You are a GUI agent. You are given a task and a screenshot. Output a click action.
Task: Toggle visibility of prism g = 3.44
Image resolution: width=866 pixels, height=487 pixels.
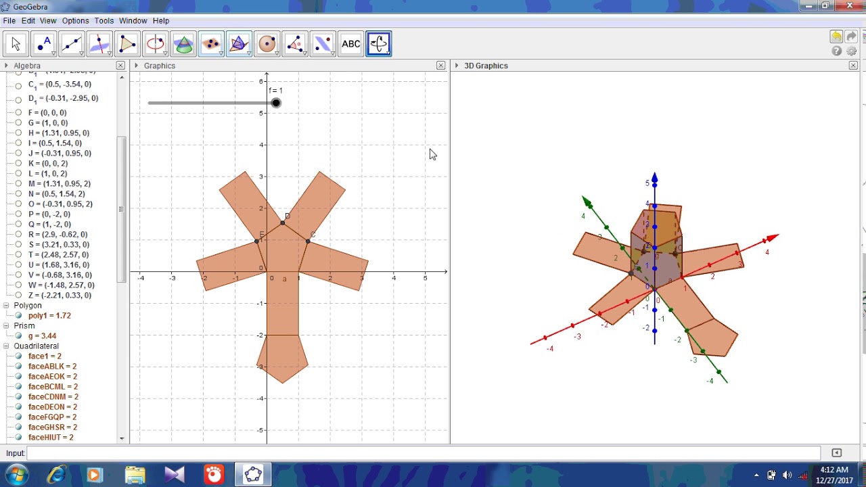click(18, 336)
